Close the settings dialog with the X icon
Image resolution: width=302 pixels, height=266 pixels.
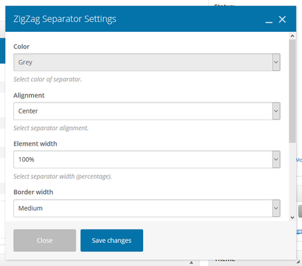[x=282, y=19]
